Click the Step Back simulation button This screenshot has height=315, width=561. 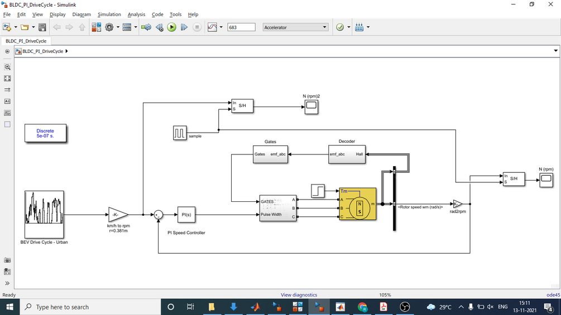tap(160, 27)
